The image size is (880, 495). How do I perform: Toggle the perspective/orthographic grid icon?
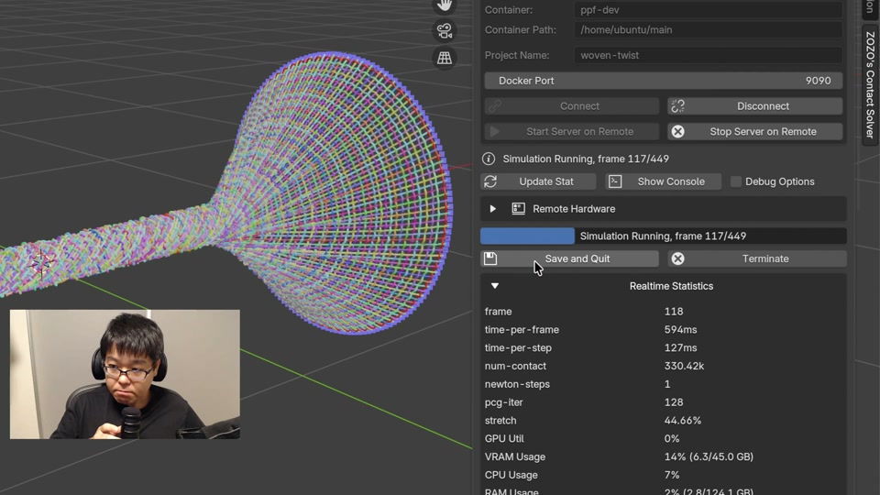tap(445, 57)
